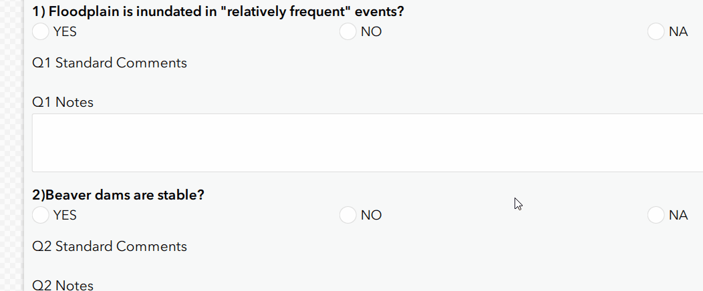The image size is (703, 291).
Task: Click the Q2 Standard Comments label
Action: tap(110, 246)
